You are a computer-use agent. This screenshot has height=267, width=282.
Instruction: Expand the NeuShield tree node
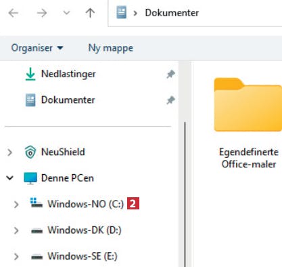pyautogui.click(x=10, y=152)
